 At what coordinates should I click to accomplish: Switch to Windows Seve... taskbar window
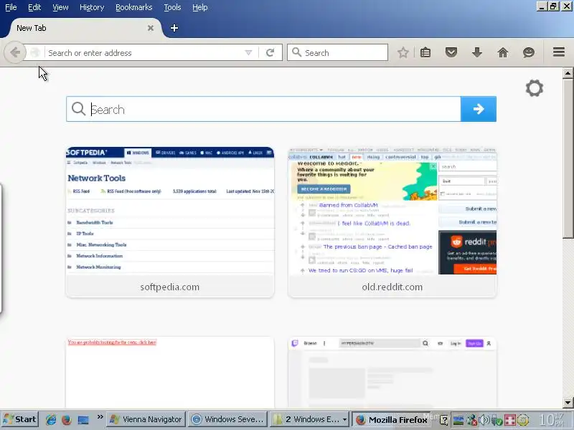[227, 419]
